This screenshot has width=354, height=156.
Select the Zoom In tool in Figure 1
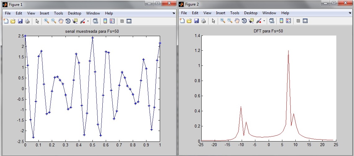coord(46,21)
